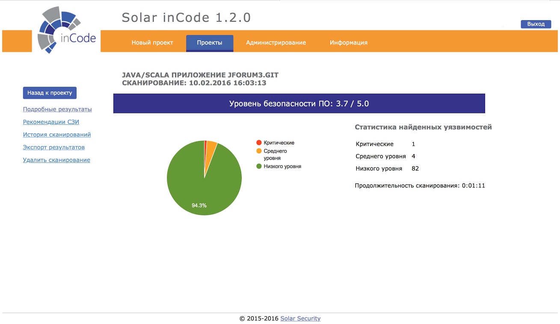Click the red Критические legend dot
This screenshot has width=560, height=324.
(x=258, y=143)
